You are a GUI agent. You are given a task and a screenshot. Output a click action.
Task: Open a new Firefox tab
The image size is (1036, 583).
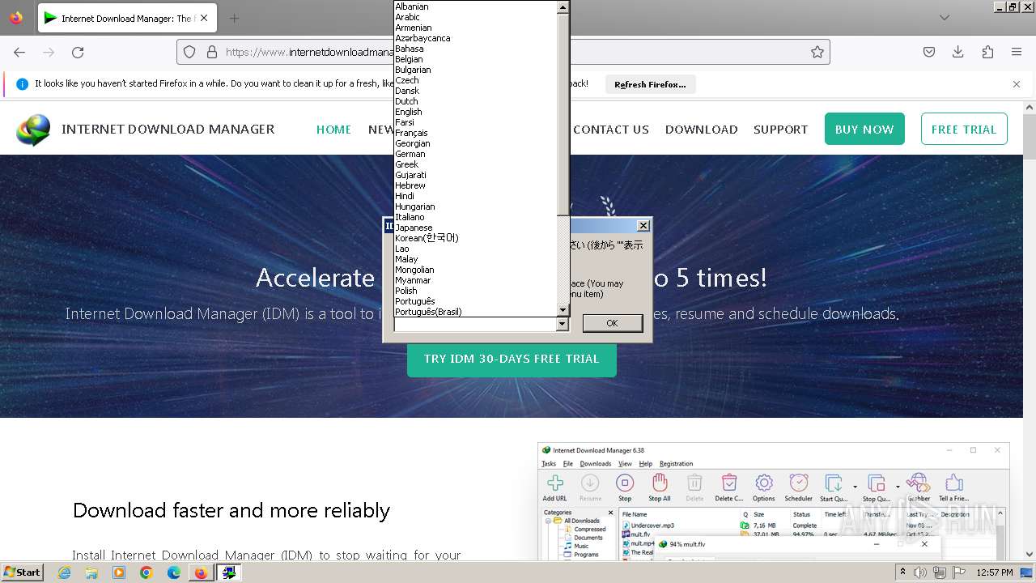[x=234, y=18]
